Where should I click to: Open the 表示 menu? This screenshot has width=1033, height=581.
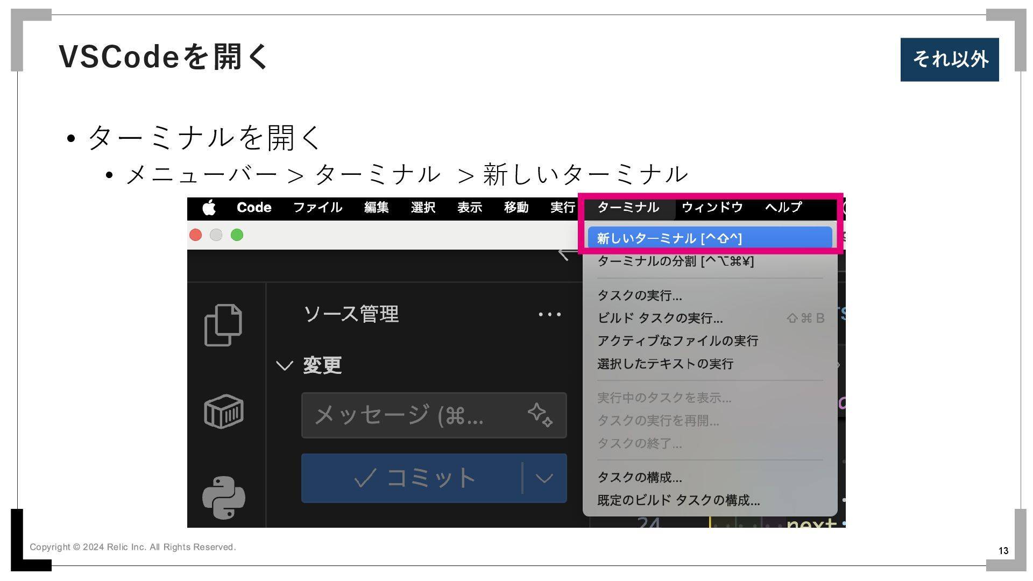(470, 208)
